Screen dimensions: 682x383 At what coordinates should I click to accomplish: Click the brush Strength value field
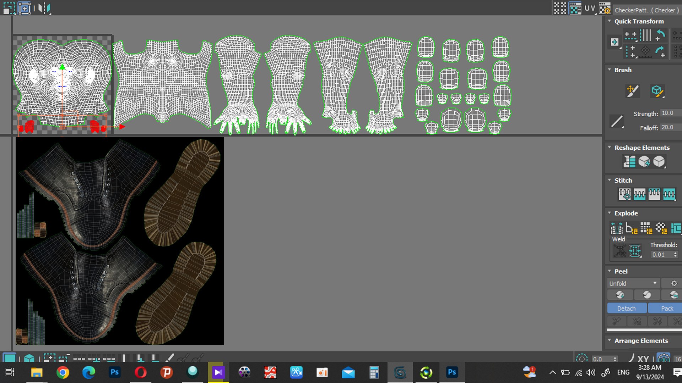coord(671,113)
